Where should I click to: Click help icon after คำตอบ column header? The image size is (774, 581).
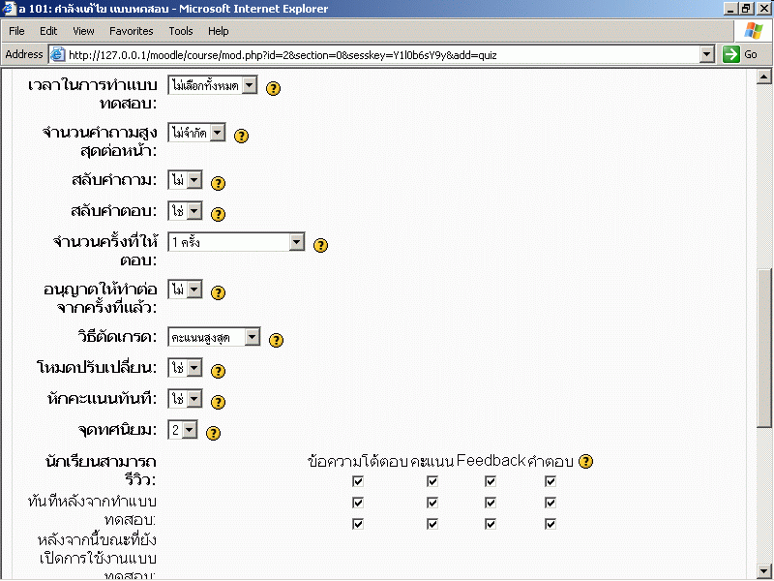[x=585, y=462]
